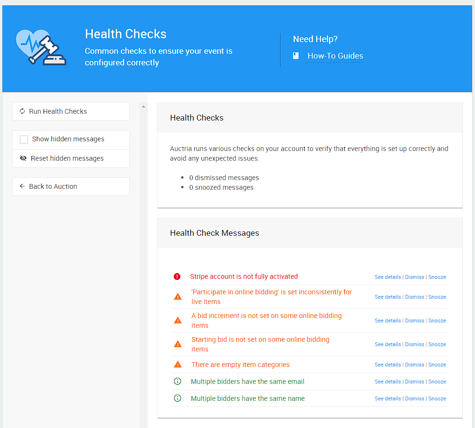
Task: Click the Run Health Checks button
Action: pyautogui.click(x=71, y=111)
